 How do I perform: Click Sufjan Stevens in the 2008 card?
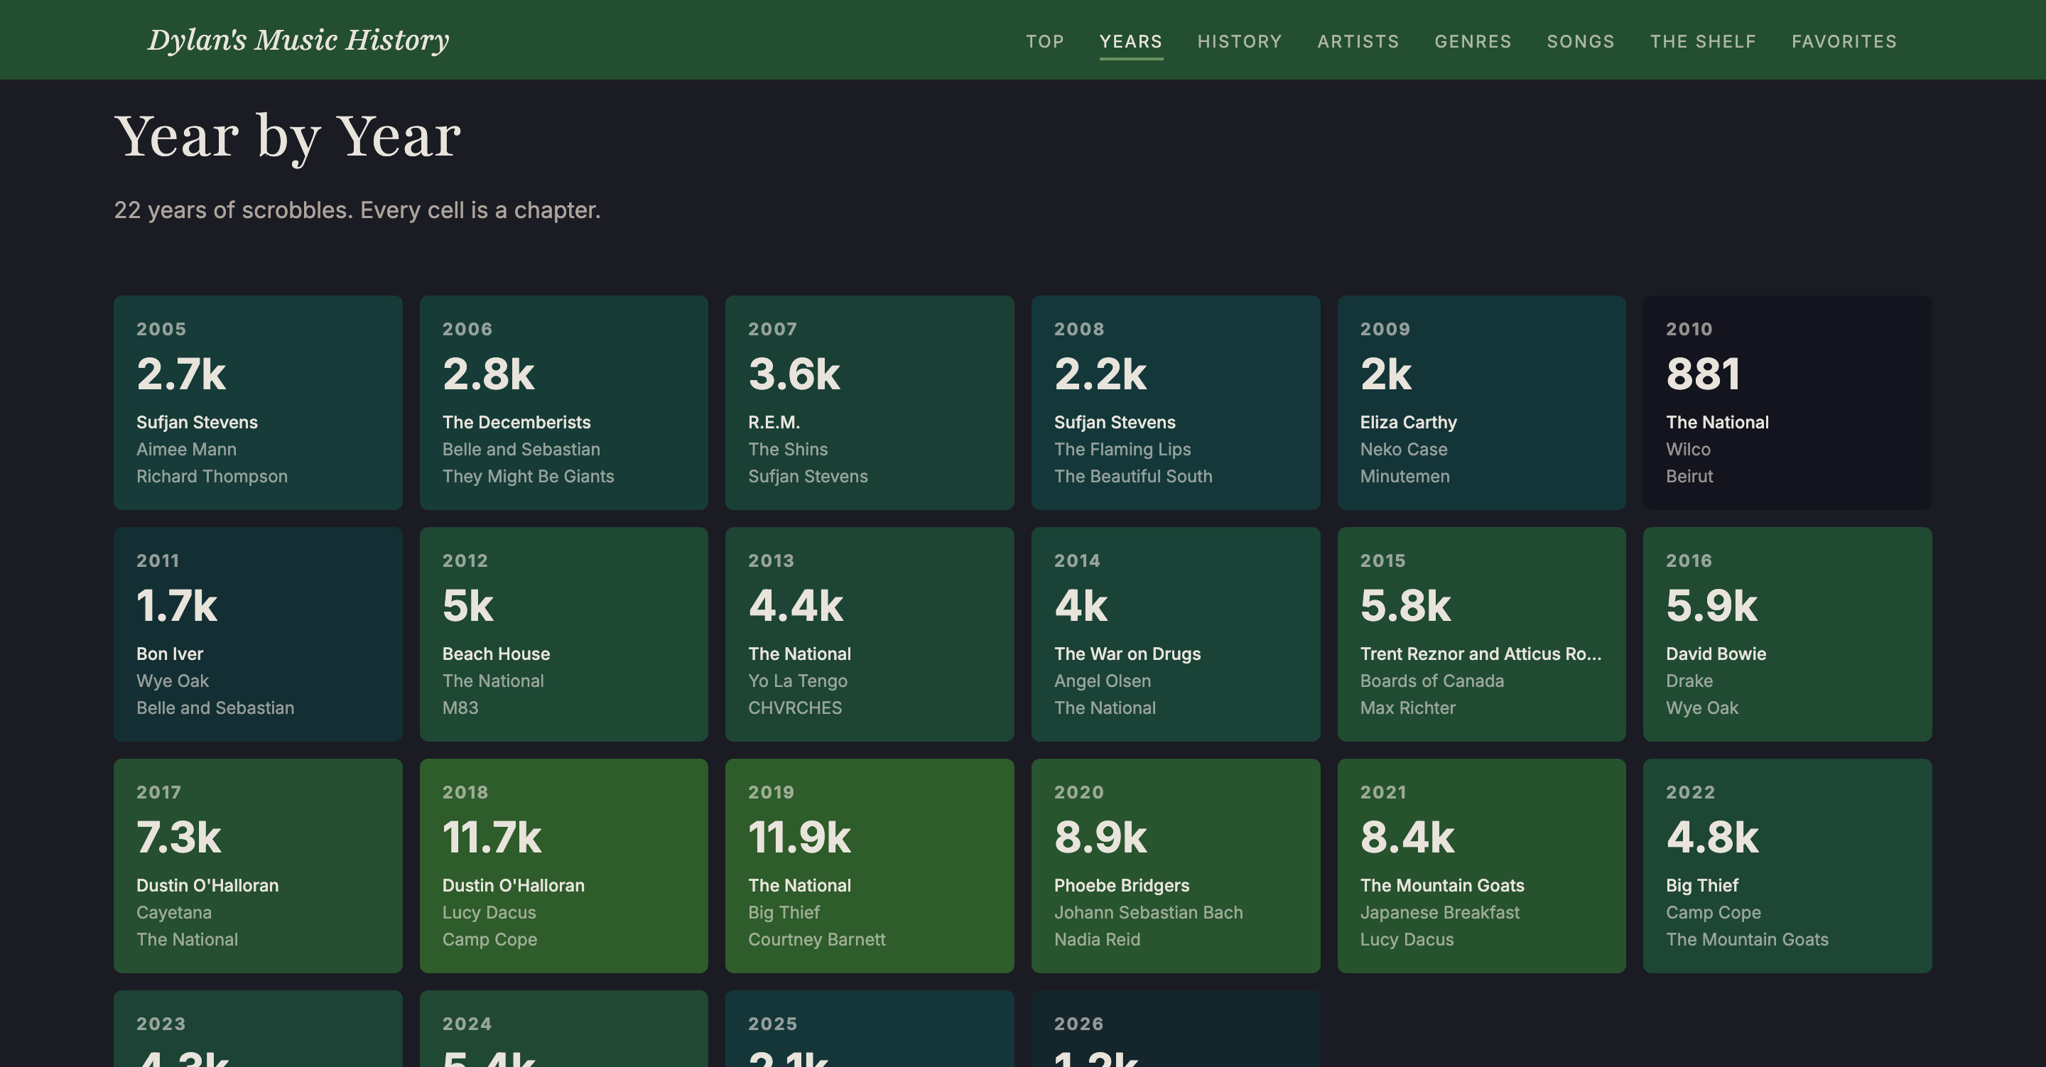[1115, 422]
